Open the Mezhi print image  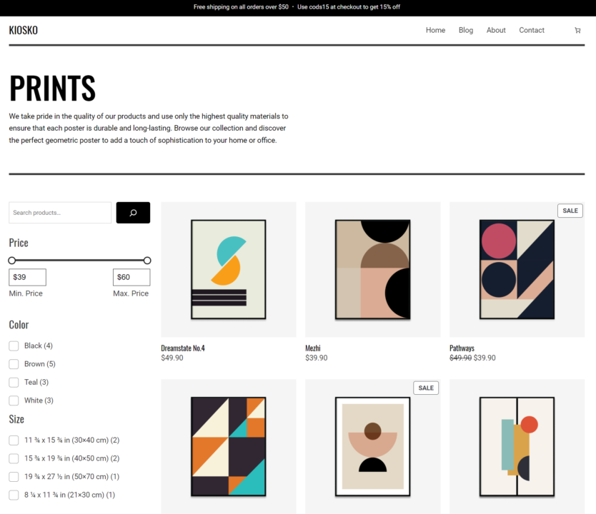pyautogui.click(x=373, y=270)
